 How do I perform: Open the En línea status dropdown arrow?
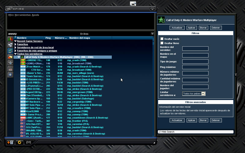pyautogui.click(x=152, y=34)
